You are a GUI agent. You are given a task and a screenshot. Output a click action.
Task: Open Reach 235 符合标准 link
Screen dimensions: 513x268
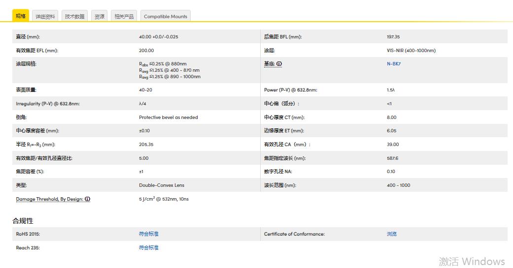[149, 248]
